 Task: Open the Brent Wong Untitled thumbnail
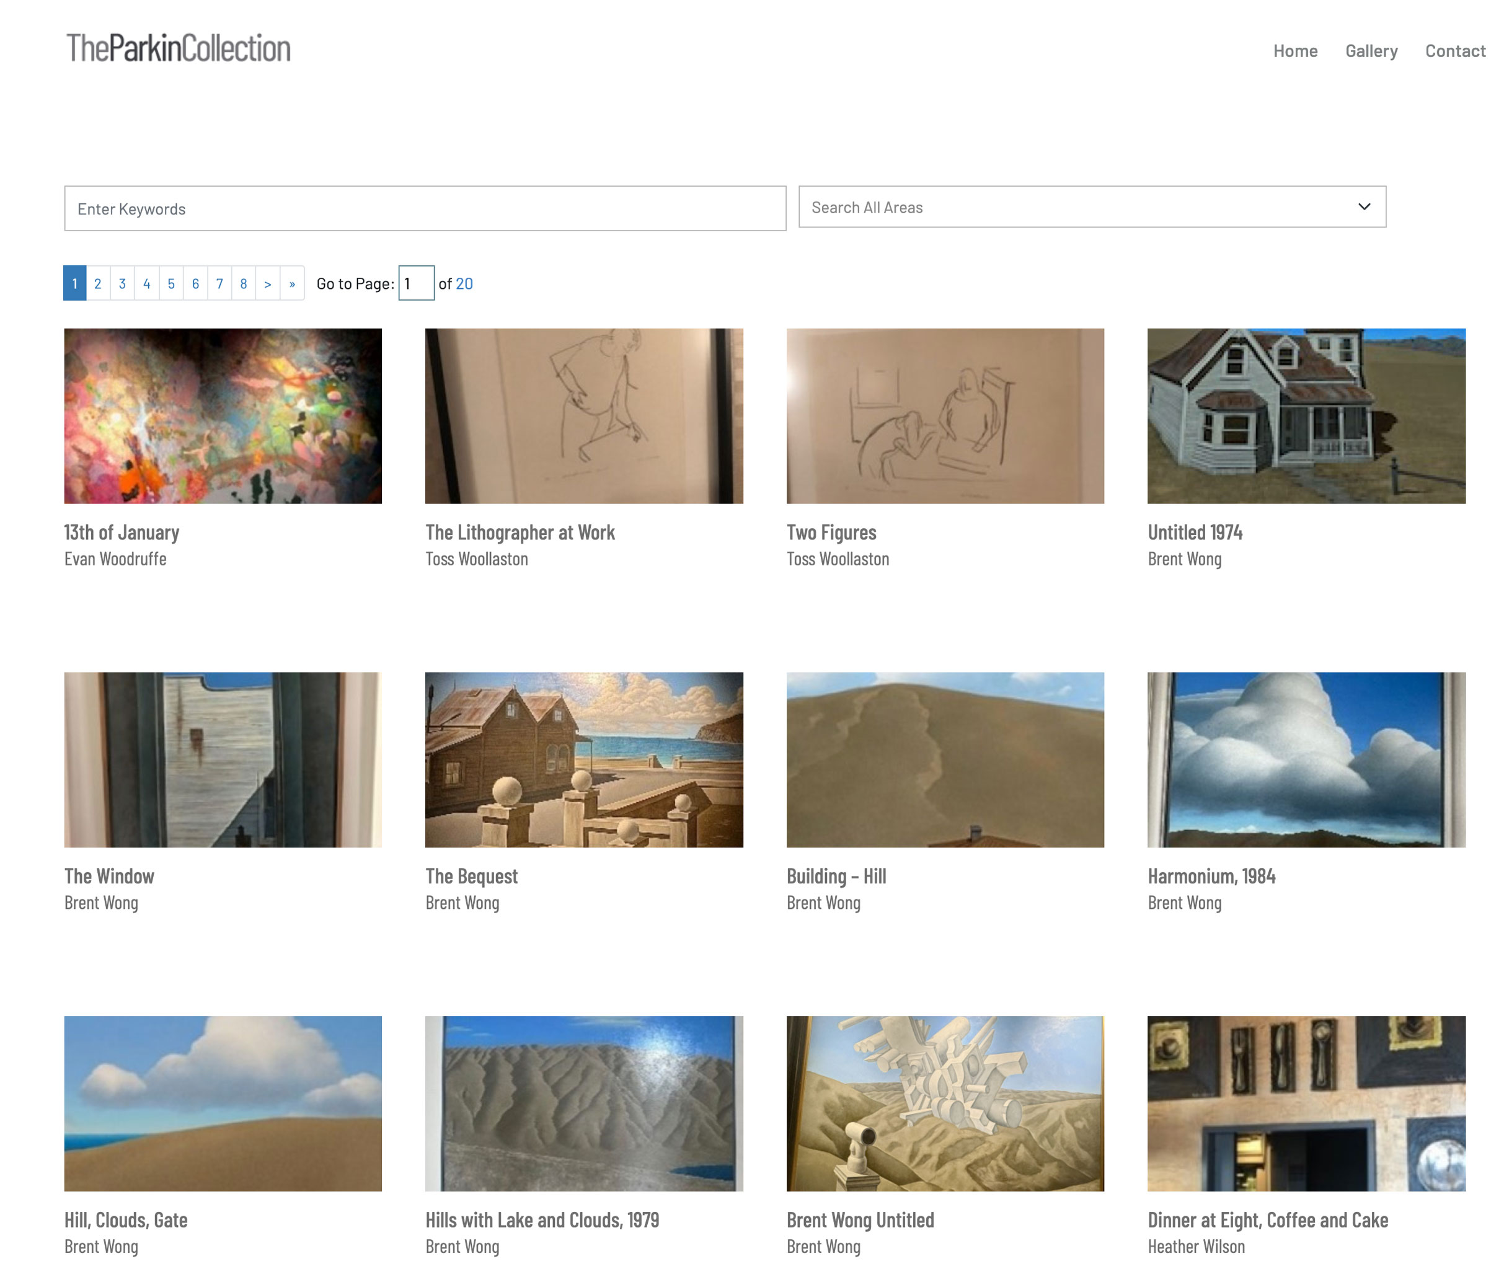[945, 1103]
